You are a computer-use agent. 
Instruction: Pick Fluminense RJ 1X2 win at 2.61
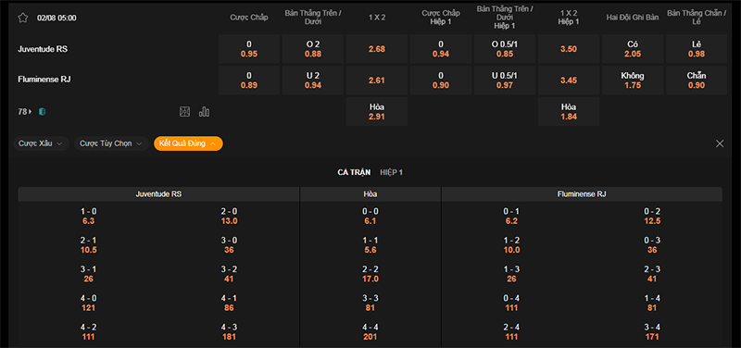377,81
